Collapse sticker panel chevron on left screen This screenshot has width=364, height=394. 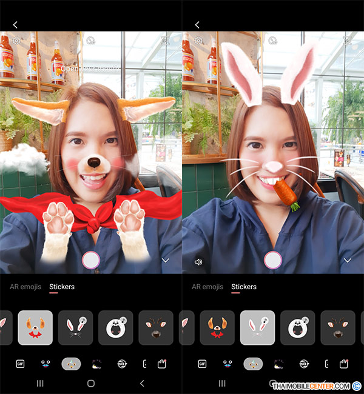(x=165, y=260)
